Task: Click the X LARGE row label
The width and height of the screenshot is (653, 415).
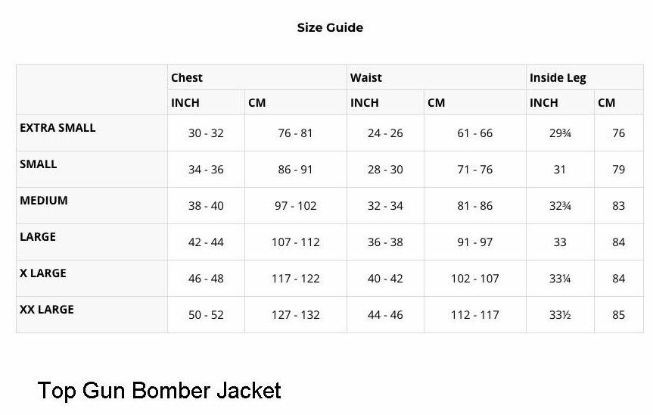Action: coord(43,273)
